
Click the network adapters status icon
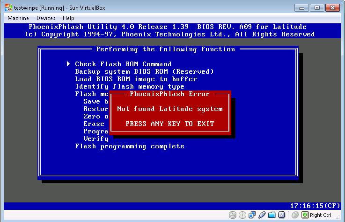click(252, 215)
